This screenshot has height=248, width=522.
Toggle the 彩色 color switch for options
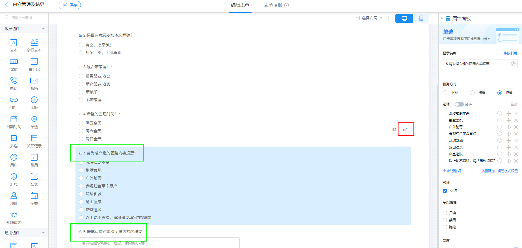coord(459,104)
